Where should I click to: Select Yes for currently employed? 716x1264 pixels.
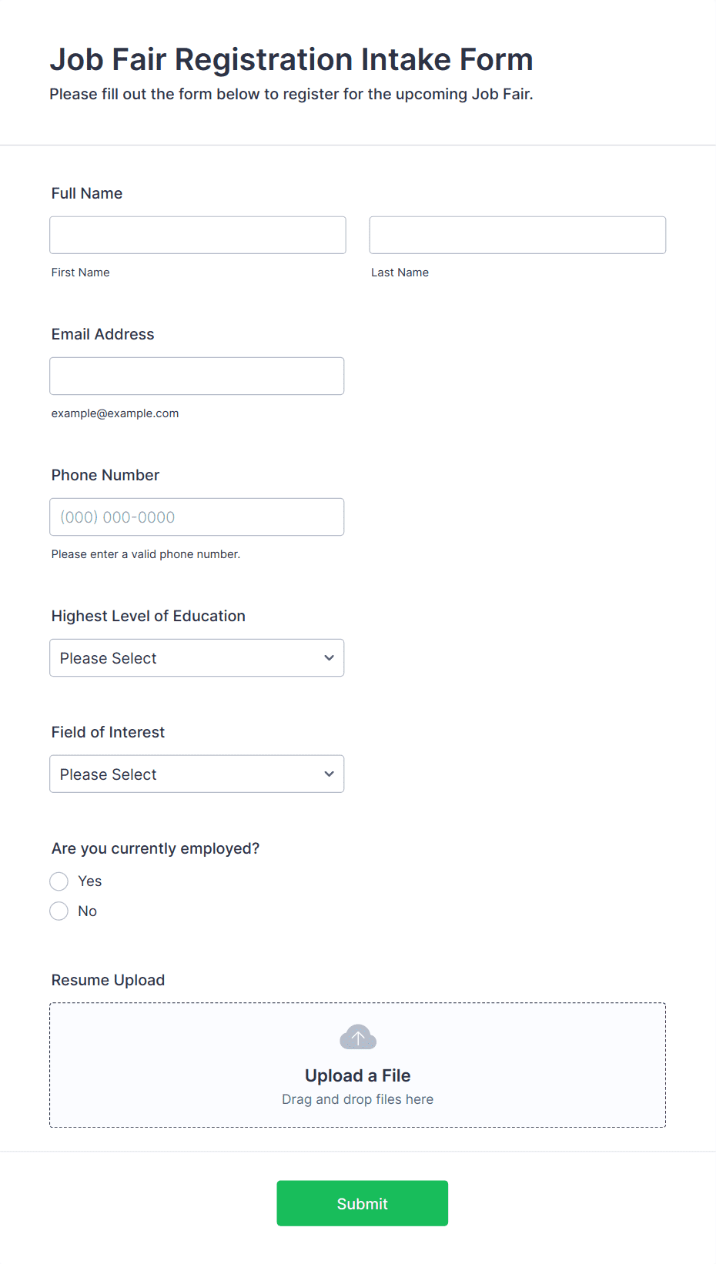tap(59, 881)
